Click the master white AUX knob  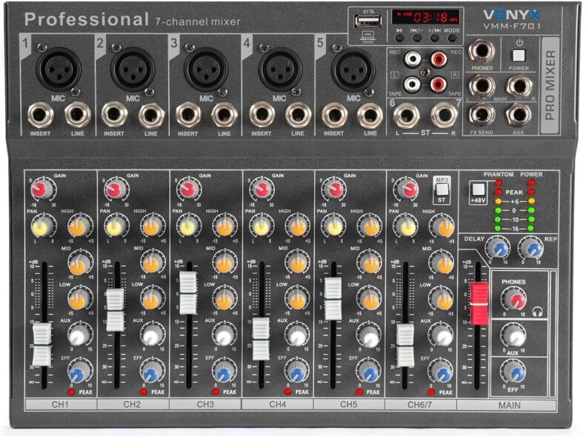coord(515,336)
